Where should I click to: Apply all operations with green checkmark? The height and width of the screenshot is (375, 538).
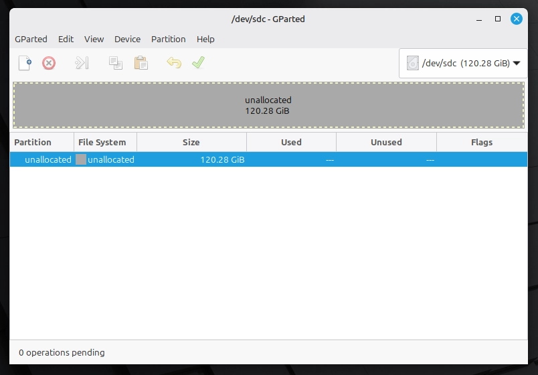(x=198, y=62)
